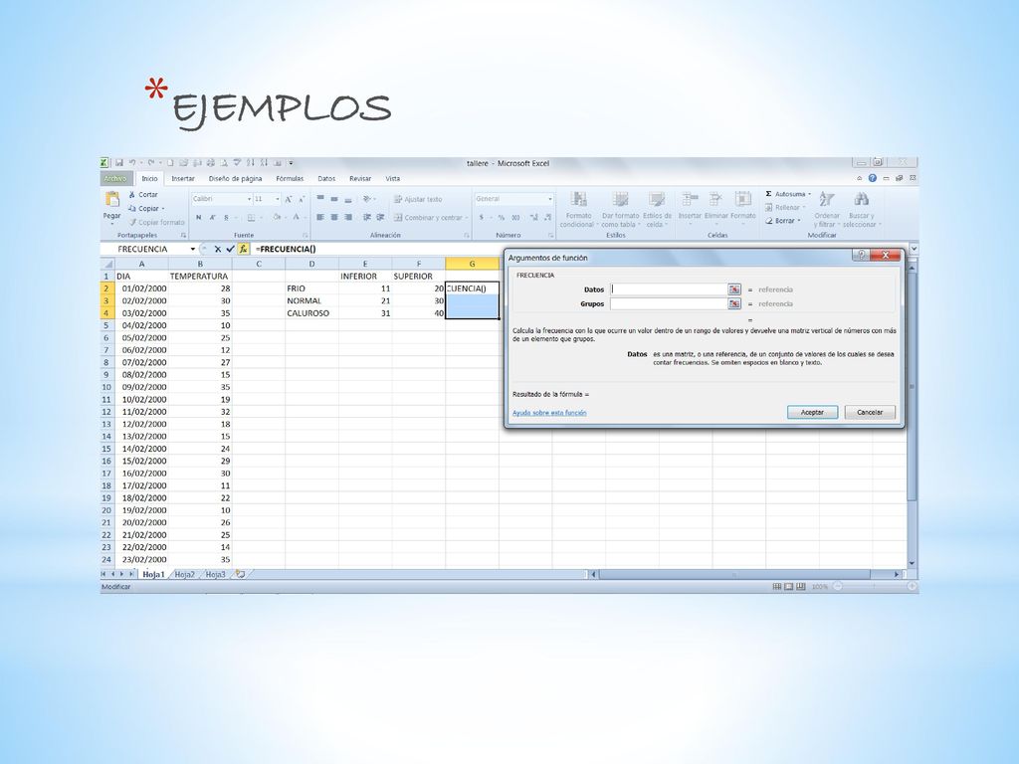Open Ordenar y filtrar menu
1019x764 pixels.
[x=827, y=209]
